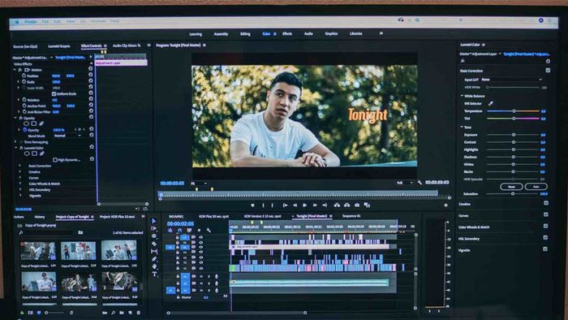Open the Fit zoom level dropdown
Screen dimensions: 568x320
(x=199, y=184)
